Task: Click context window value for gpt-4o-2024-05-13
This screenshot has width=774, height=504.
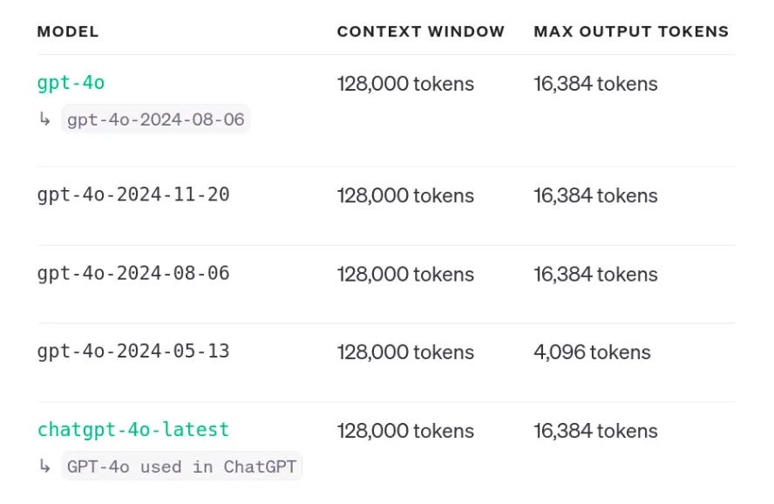Action: click(x=405, y=352)
